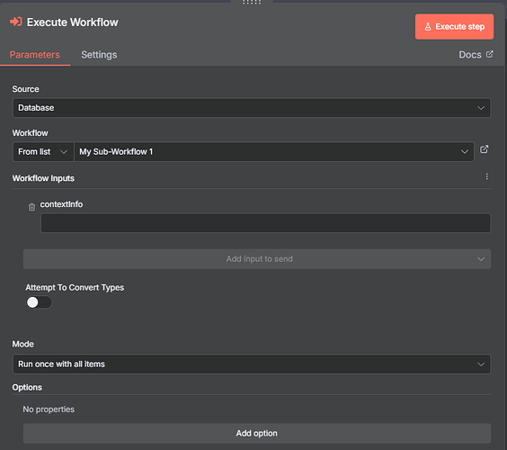Click the Add option button

257,433
